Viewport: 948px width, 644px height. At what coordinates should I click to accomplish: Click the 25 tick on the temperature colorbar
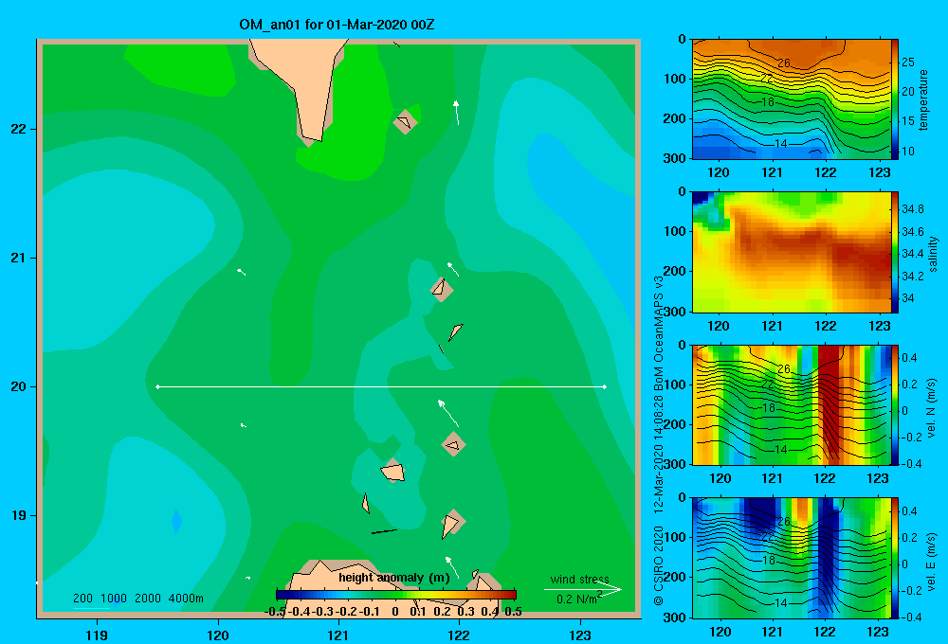tap(907, 63)
